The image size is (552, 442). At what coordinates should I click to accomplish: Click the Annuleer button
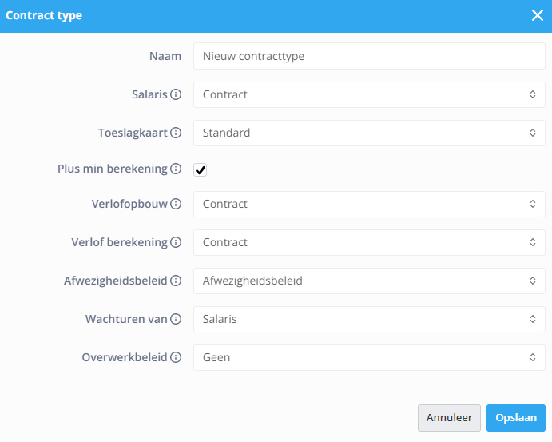click(449, 418)
